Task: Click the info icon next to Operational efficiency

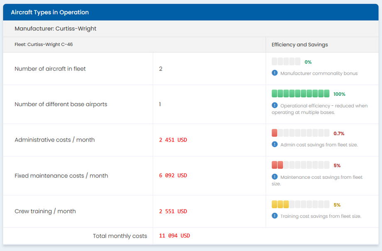Action: 274,105
